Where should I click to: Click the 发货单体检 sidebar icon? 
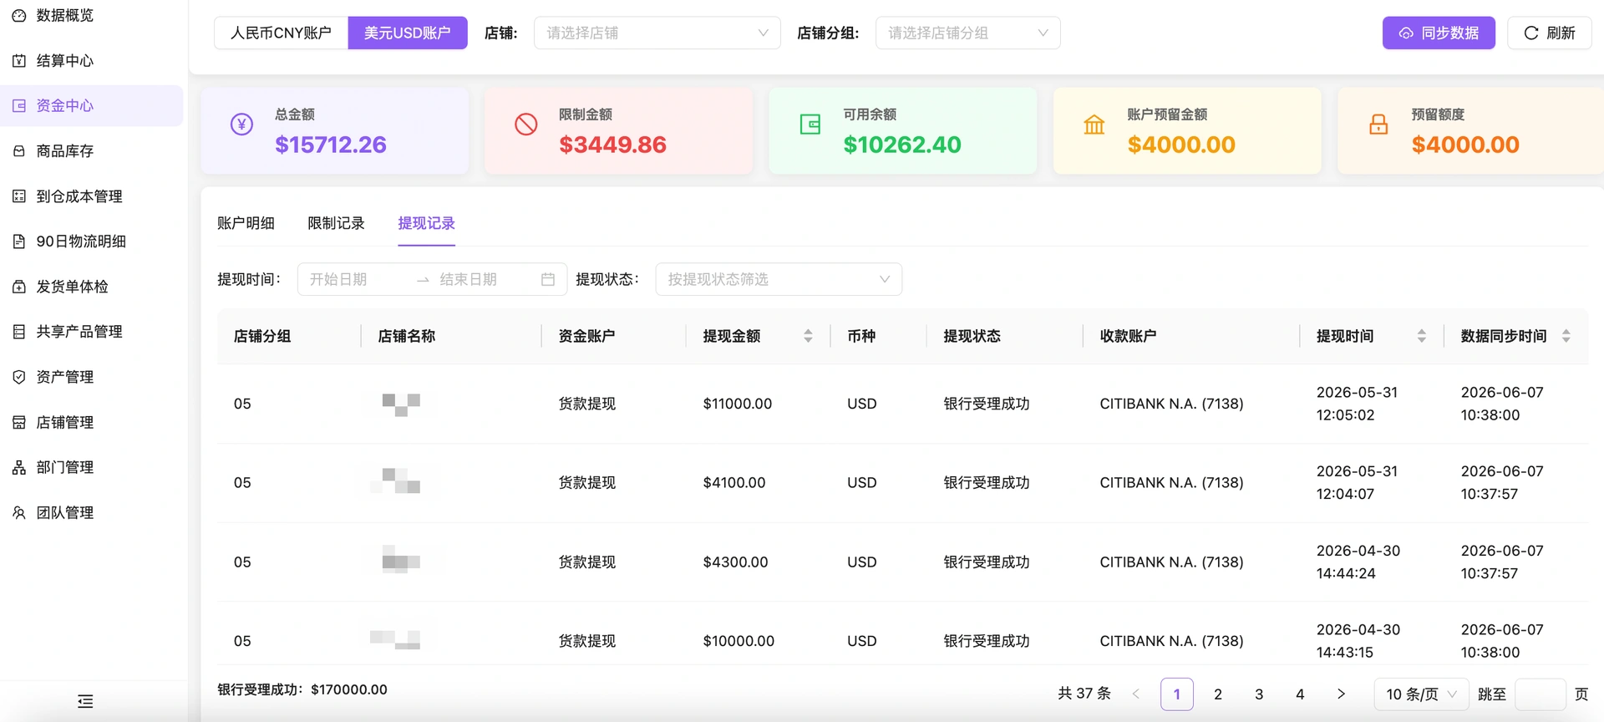(19, 286)
